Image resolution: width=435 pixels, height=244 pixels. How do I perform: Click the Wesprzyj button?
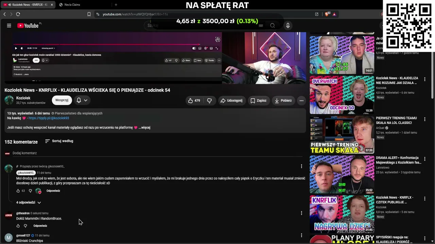click(x=62, y=100)
